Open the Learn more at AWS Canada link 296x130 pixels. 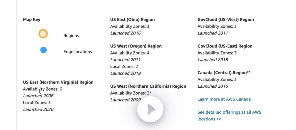click(x=224, y=99)
